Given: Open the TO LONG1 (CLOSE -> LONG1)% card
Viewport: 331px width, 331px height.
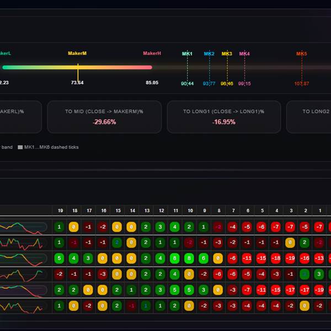Looking at the screenshot, I should click(223, 116).
